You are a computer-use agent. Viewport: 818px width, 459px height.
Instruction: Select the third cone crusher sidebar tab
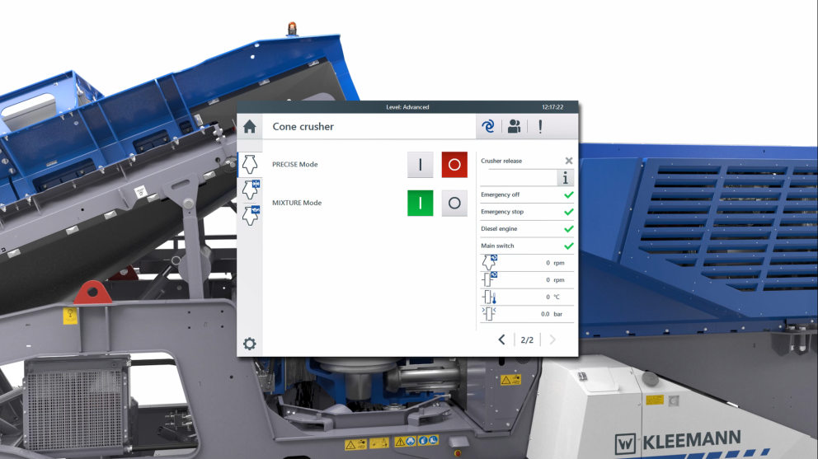(251, 216)
